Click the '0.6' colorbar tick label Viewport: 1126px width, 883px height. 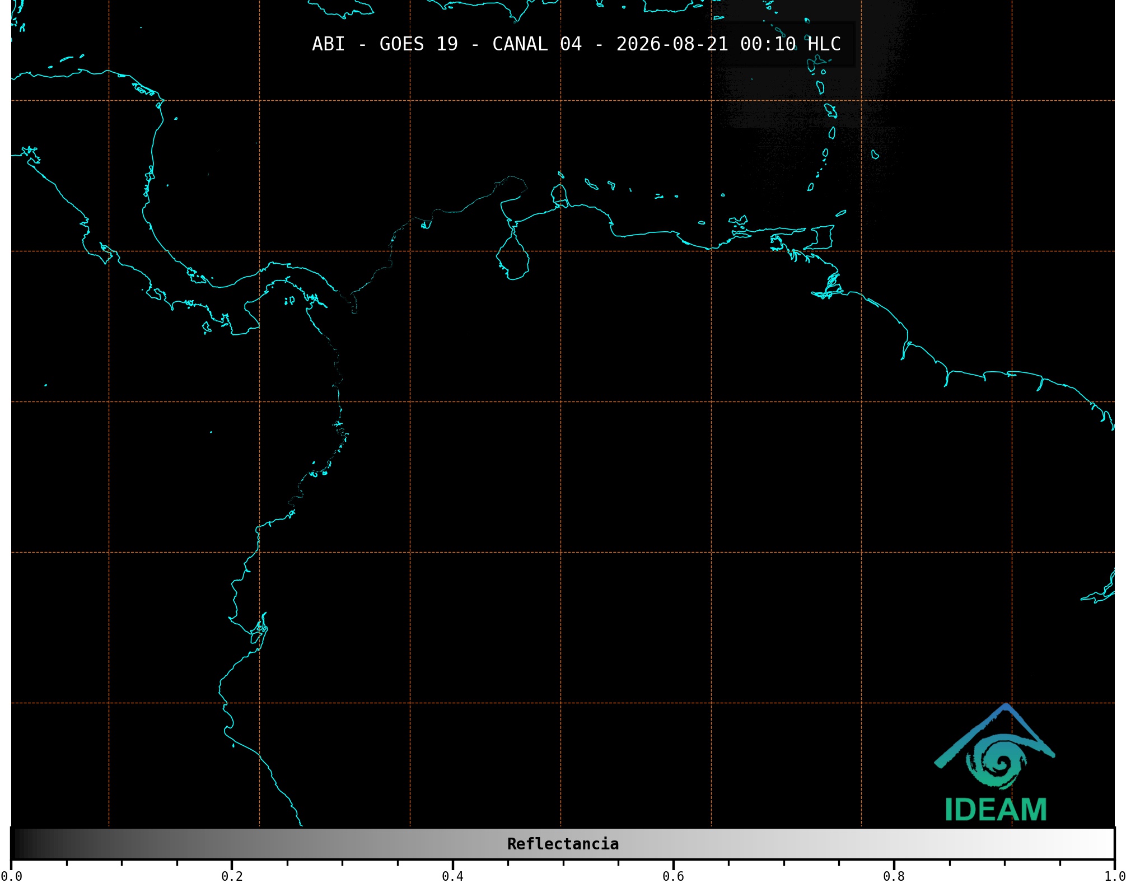673,876
